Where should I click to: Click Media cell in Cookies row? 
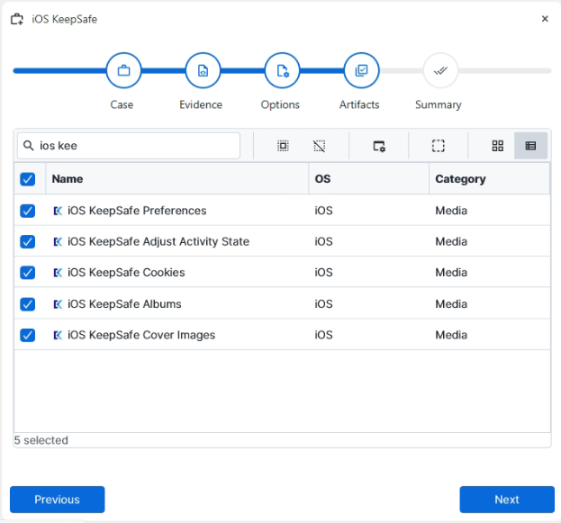pos(451,273)
